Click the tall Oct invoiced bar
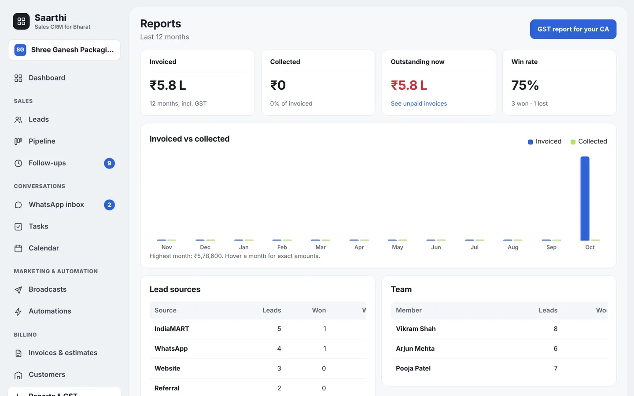 coord(585,198)
